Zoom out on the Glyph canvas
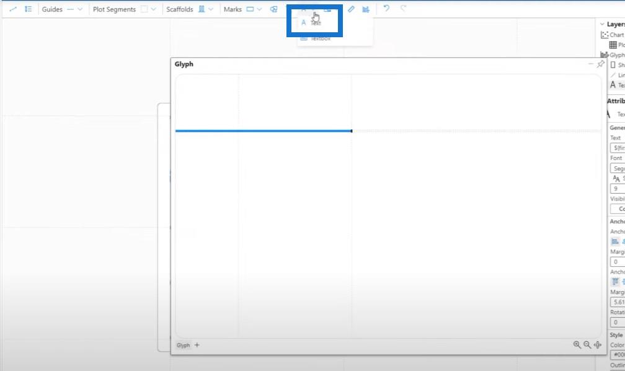This screenshot has width=625, height=371. [587, 345]
